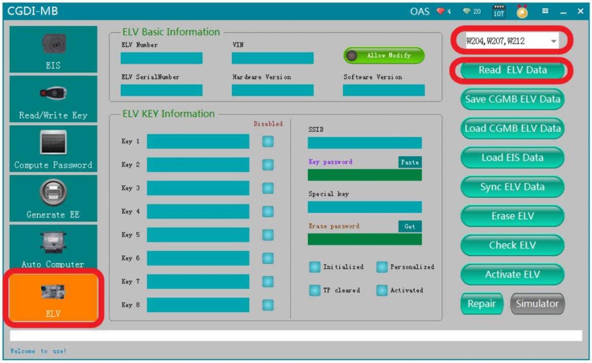Click the Key 3 data field
This screenshot has height=363, width=592.
point(198,188)
